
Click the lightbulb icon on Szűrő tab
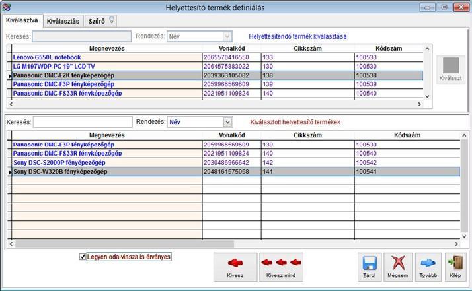[112, 20]
